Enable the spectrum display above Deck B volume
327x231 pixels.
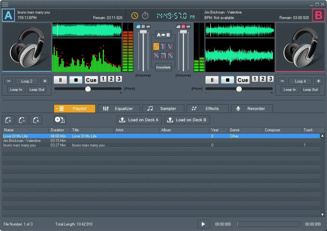point(183,26)
